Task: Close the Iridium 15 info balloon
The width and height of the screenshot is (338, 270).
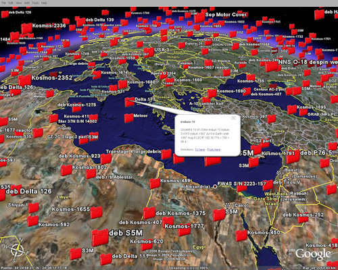Action: (x=234, y=117)
